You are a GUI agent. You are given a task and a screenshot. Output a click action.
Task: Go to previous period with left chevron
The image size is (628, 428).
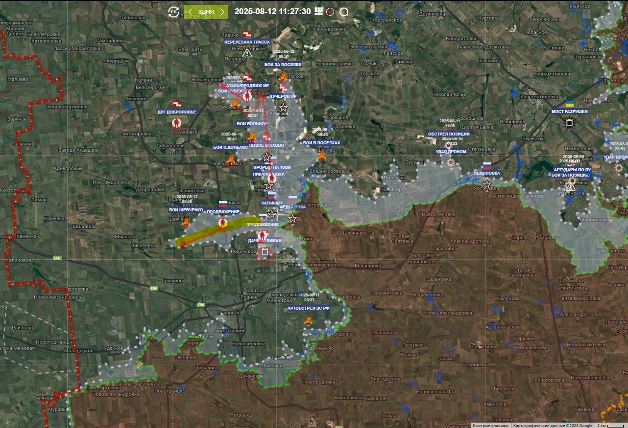coord(190,12)
